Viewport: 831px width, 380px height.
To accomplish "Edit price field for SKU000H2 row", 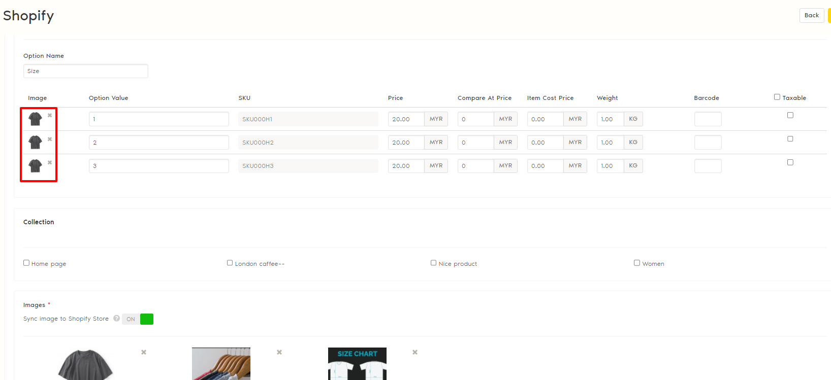I will [x=406, y=143].
